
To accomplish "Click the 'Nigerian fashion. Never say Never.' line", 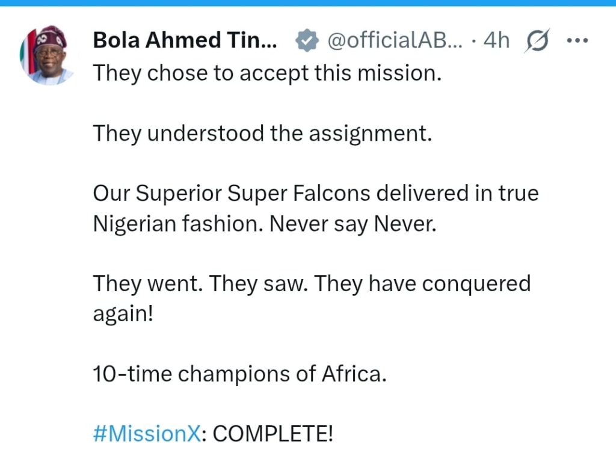I will 265,224.
